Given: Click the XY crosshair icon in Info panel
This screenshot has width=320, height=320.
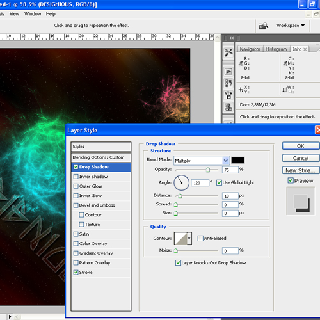Looking at the screenshot, I should pyautogui.click(x=241, y=90).
